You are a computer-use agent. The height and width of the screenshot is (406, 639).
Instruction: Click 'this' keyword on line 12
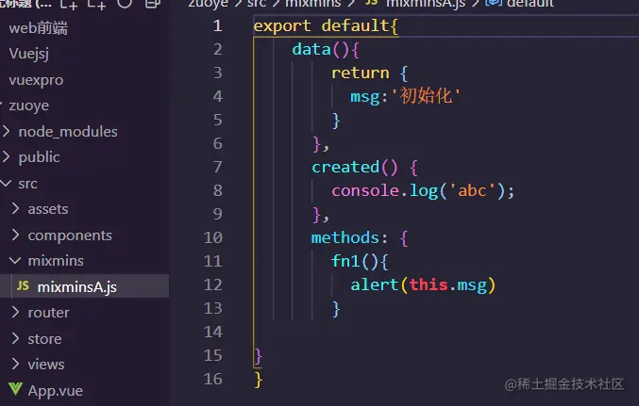(x=429, y=284)
